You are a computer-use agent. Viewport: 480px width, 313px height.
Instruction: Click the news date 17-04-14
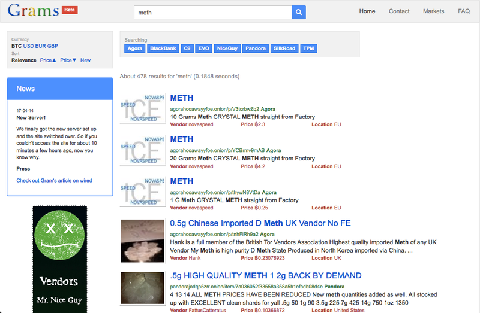[x=25, y=111]
